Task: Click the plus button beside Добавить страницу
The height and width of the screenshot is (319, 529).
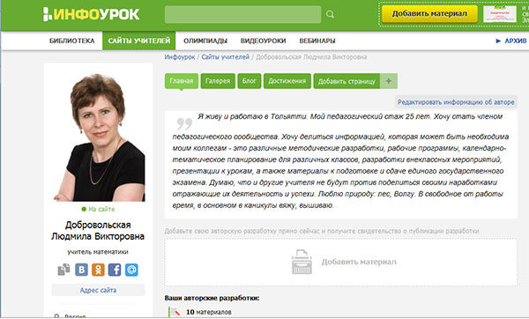Action: [389, 81]
